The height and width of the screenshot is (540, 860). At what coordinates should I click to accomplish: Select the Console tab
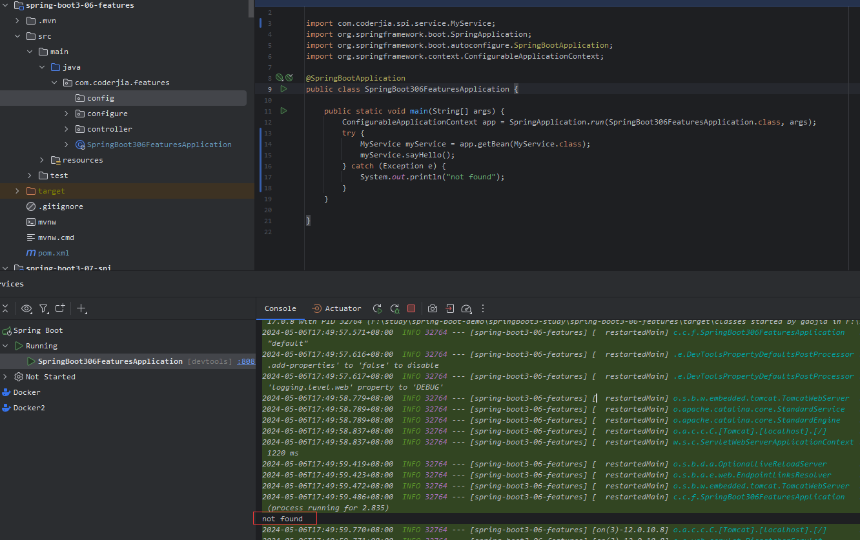(280, 308)
